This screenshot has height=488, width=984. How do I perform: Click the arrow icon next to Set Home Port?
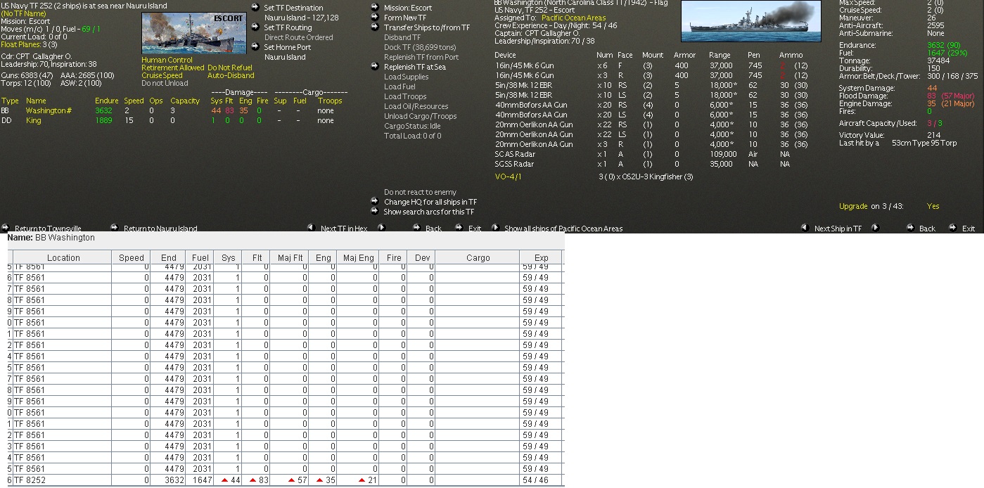[255, 46]
